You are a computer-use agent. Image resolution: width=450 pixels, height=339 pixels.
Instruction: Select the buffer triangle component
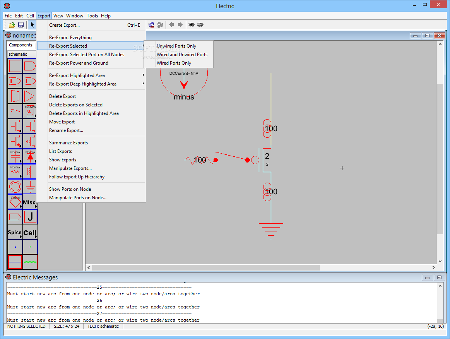pyautogui.click(x=30, y=96)
